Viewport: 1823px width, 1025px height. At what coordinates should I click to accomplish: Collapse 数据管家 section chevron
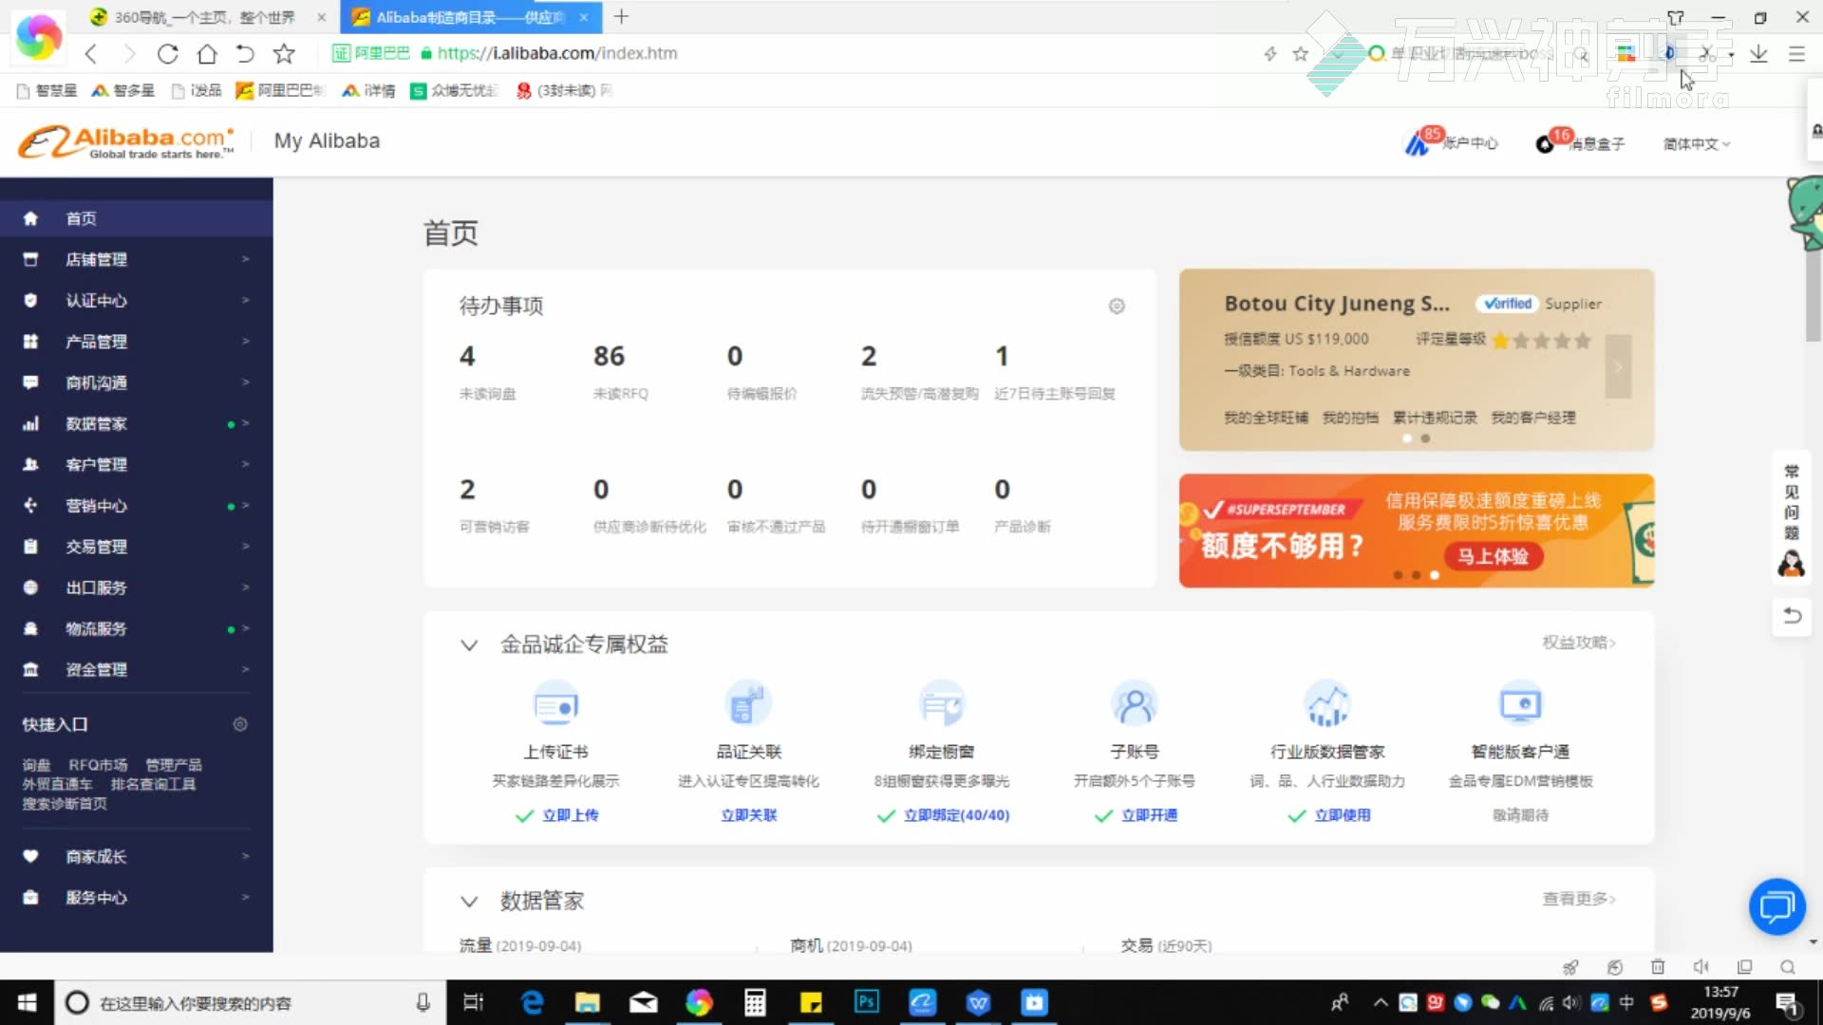[x=469, y=902]
